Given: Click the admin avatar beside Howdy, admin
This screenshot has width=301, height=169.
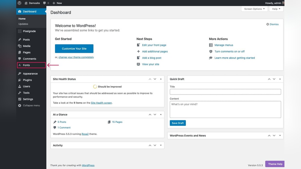Looking at the screenshot, I should click(x=283, y=3).
